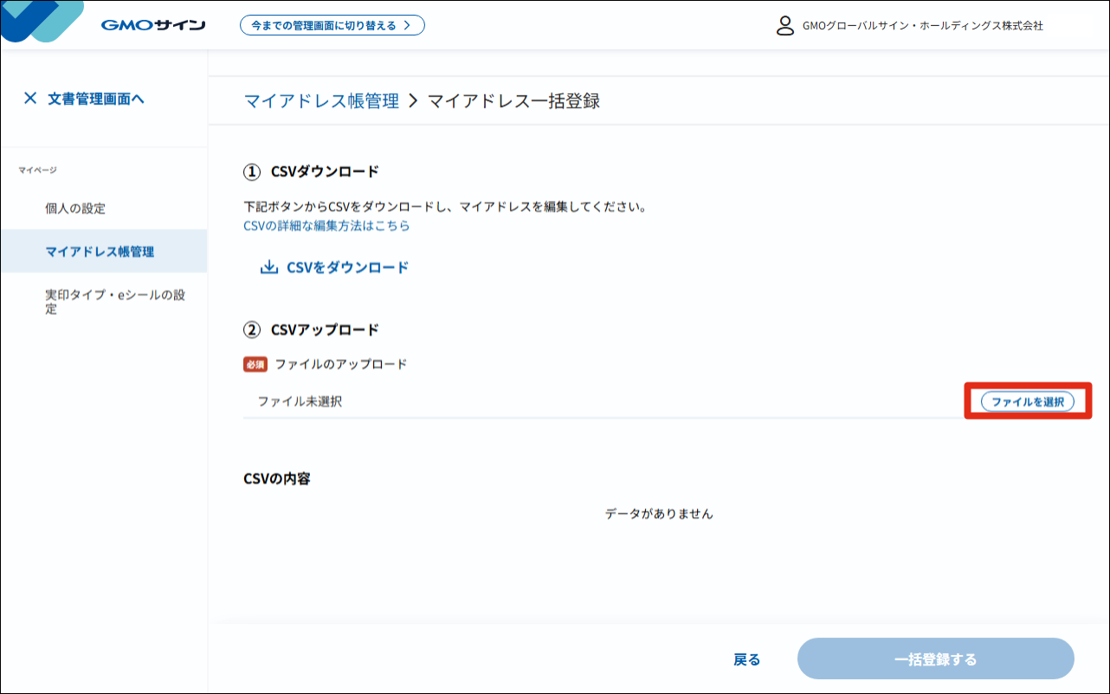
Task: Click the 戻る button
Action: tap(746, 659)
